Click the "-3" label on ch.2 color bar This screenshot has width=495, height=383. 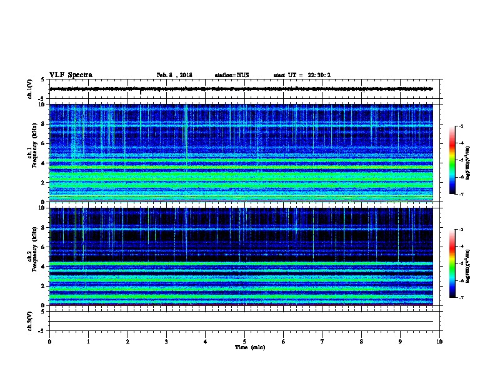coord(461,230)
